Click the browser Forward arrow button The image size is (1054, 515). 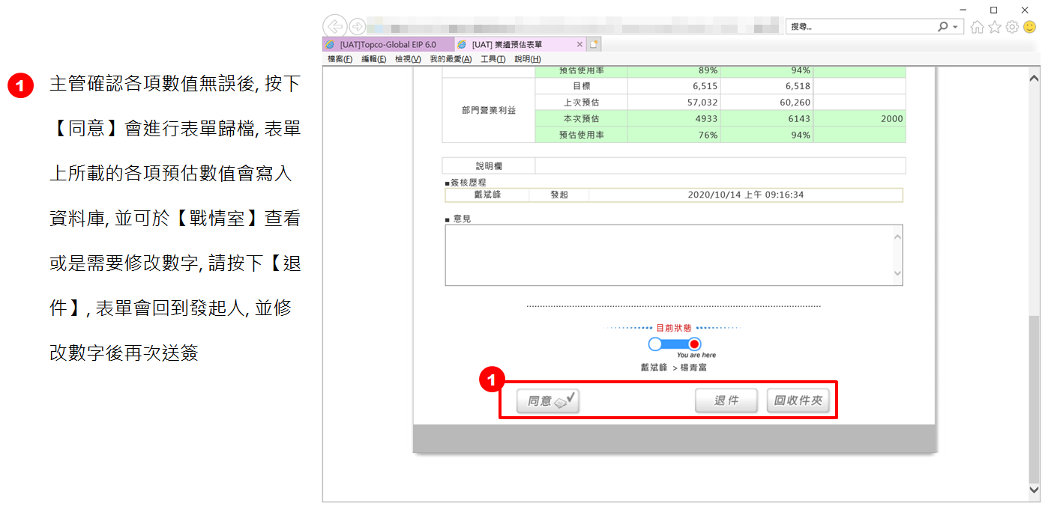click(358, 26)
